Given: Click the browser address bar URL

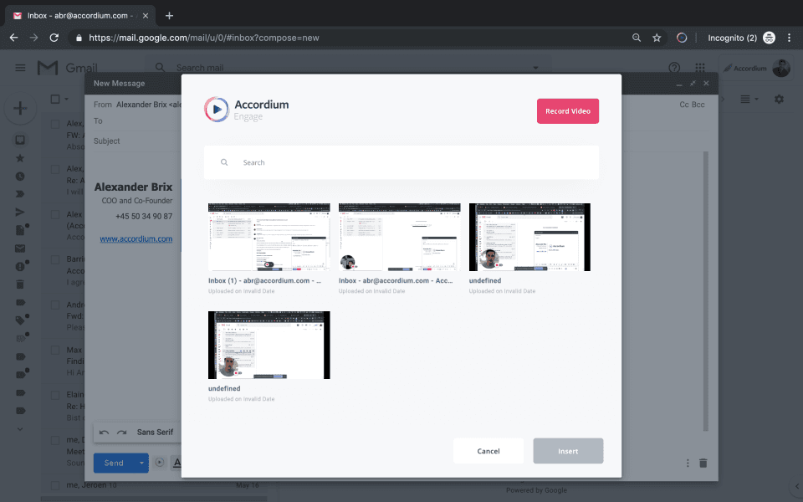Looking at the screenshot, I should [x=204, y=38].
